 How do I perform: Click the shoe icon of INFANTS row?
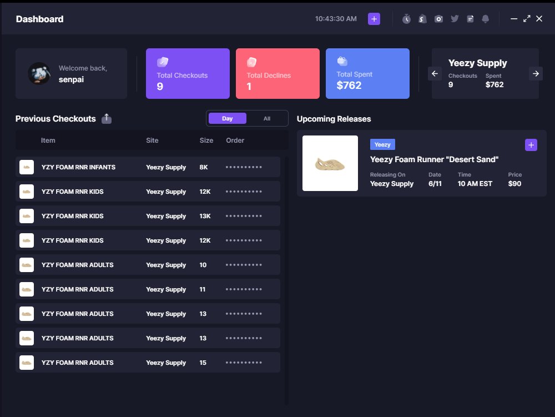27,167
